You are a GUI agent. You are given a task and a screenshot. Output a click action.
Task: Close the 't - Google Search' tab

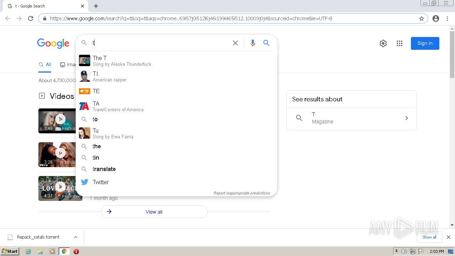pyautogui.click(x=82, y=6)
